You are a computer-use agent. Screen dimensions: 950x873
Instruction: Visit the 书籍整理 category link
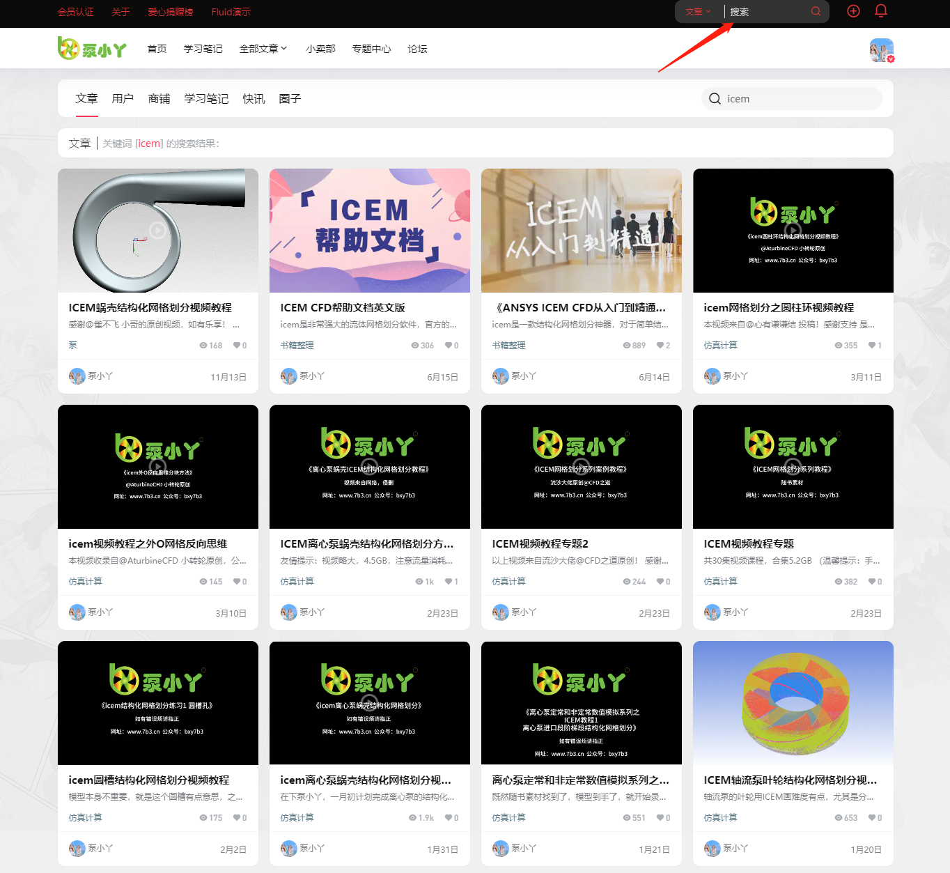click(x=297, y=345)
